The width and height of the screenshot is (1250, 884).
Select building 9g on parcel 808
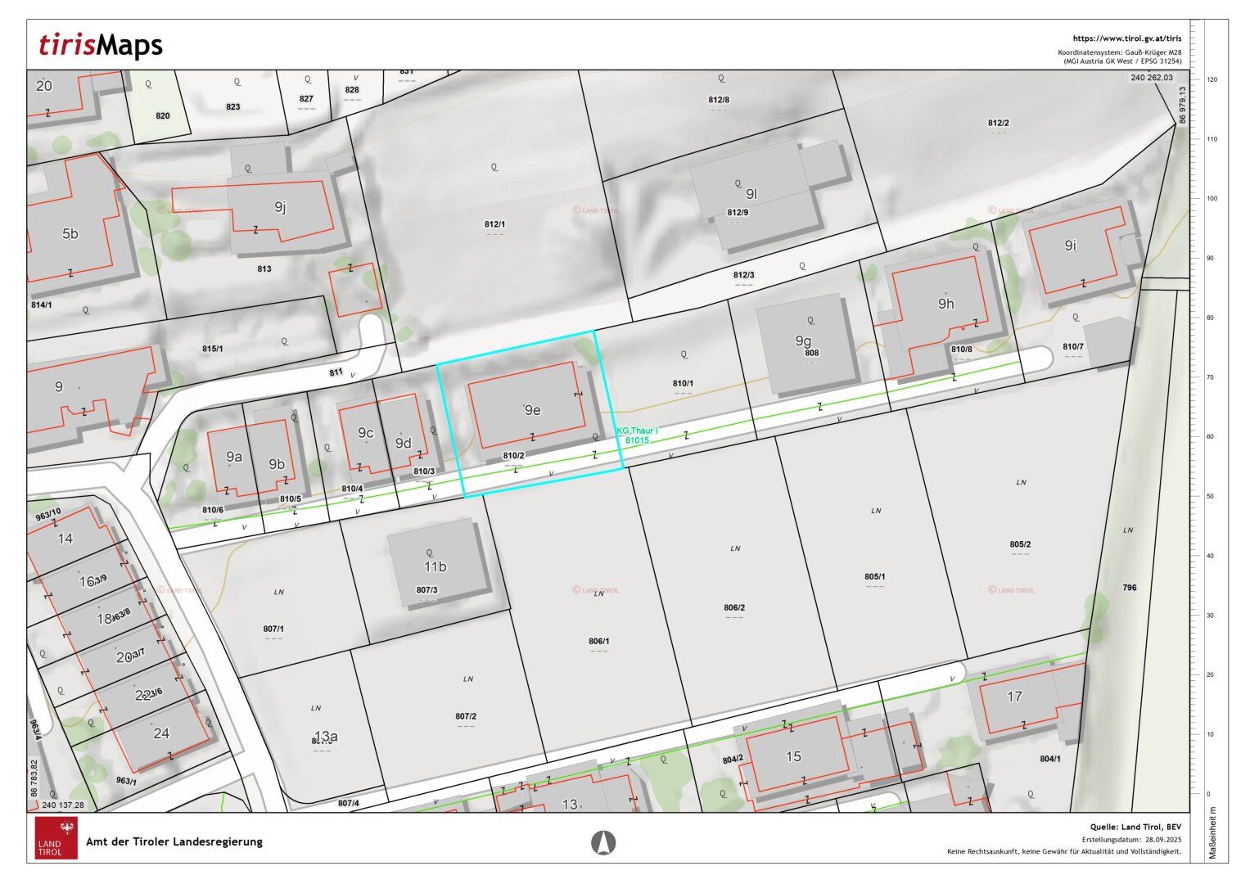tap(803, 341)
